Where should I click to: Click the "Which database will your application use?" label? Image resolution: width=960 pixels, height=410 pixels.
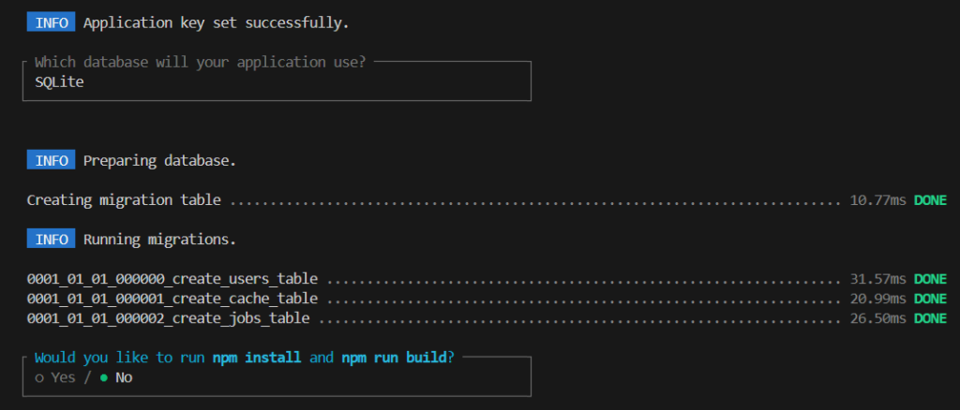click(x=200, y=62)
